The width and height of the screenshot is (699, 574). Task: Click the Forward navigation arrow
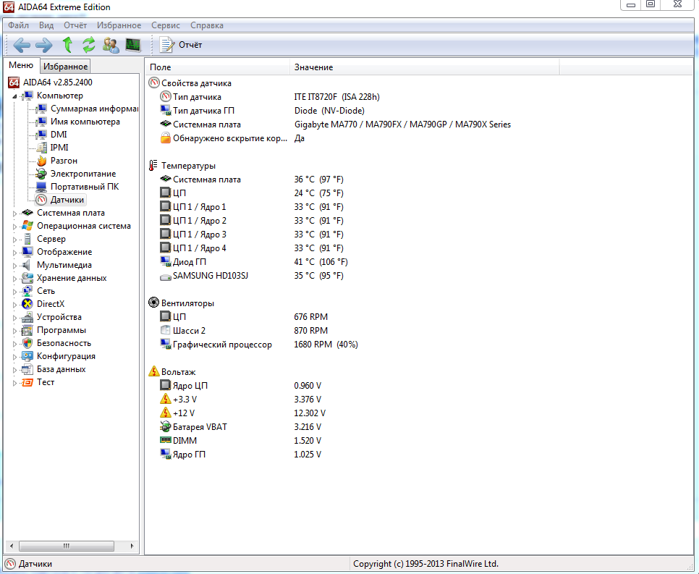[x=43, y=45]
